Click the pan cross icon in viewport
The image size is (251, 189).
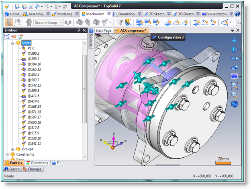[x=234, y=40]
